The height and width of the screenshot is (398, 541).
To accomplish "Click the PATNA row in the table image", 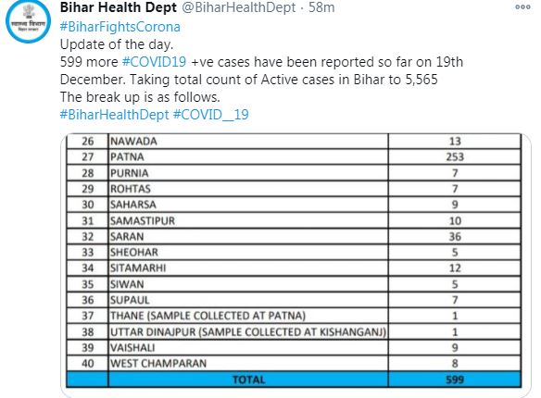I will 294,157.
